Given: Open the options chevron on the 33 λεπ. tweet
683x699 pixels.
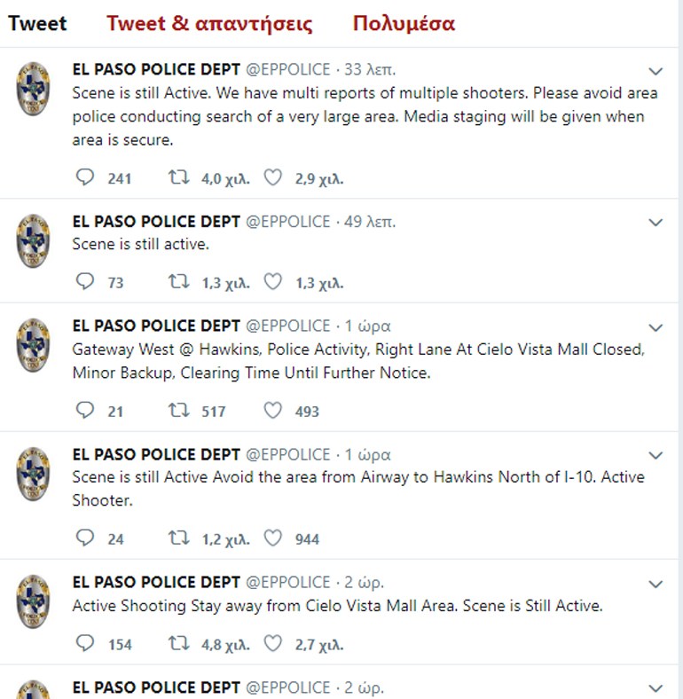Looking at the screenshot, I should tap(656, 71).
